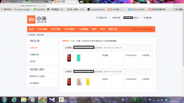
Task: Open the colorful grid app on taskbar
Action: point(61,100)
